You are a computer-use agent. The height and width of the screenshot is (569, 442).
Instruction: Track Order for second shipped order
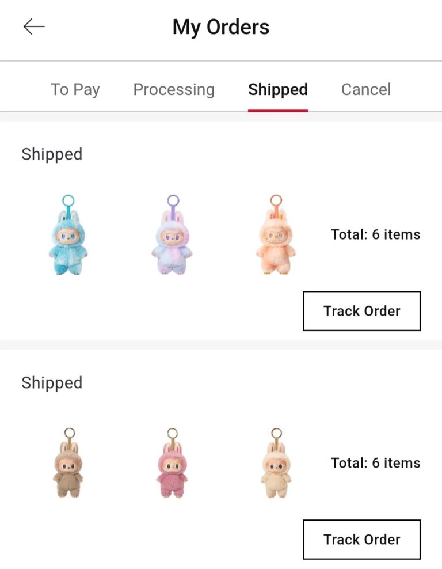pos(361,540)
